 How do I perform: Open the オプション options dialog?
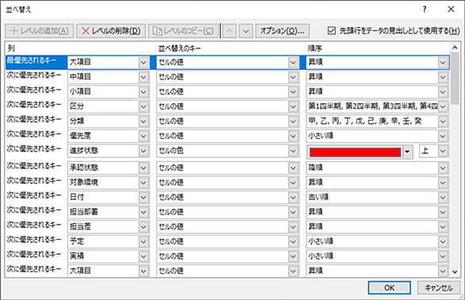click(282, 31)
